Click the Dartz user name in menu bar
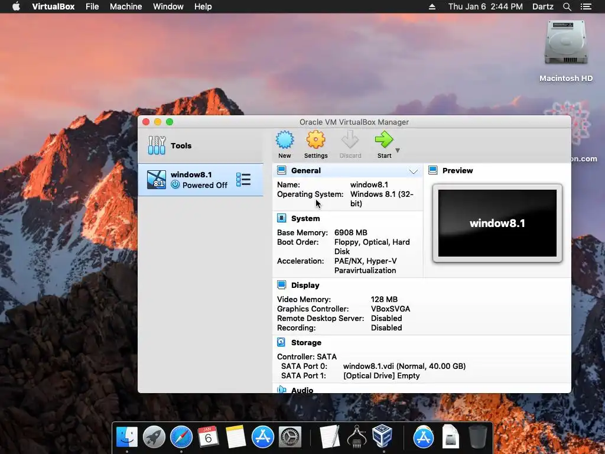 click(x=542, y=7)
